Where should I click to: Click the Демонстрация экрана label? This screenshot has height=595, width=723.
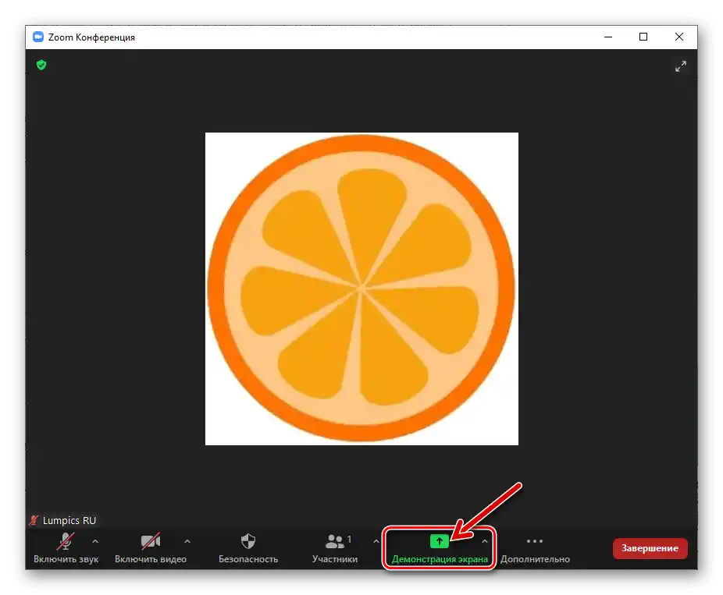[x=440, y=559]
